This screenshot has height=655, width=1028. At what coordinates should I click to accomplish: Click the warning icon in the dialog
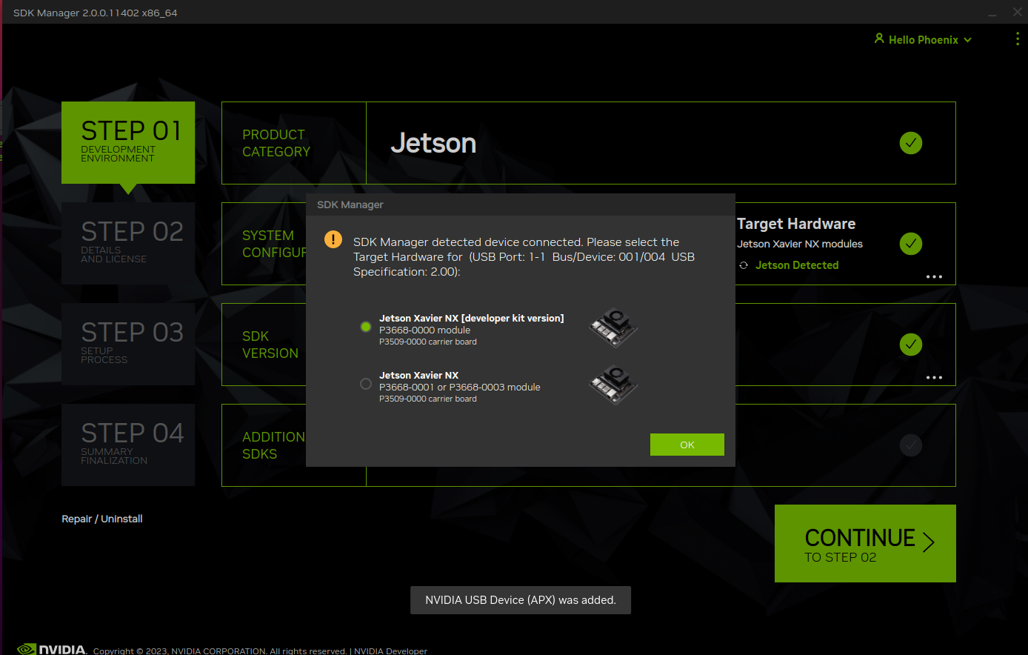point(333,239)
